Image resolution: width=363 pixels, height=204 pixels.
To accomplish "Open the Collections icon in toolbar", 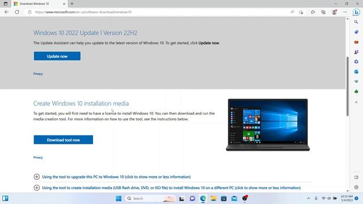I will click(323, 12).
